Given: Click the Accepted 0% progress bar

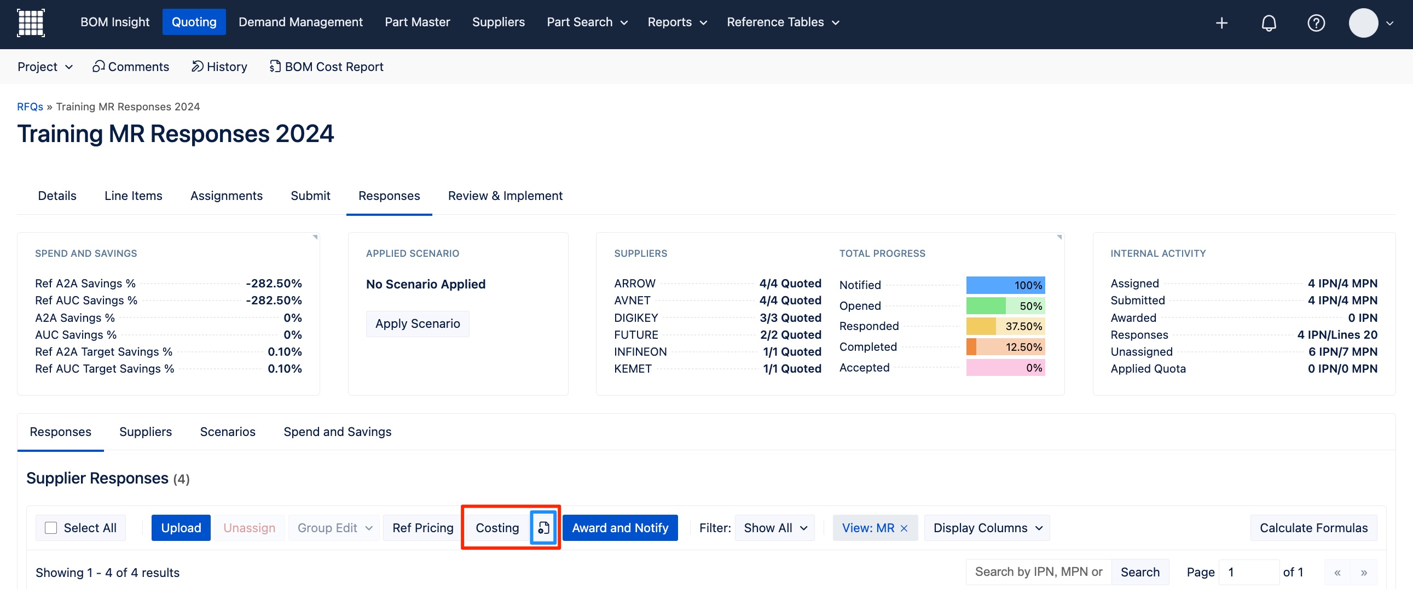Looking at the screenshot, I should click(1005, 368).
